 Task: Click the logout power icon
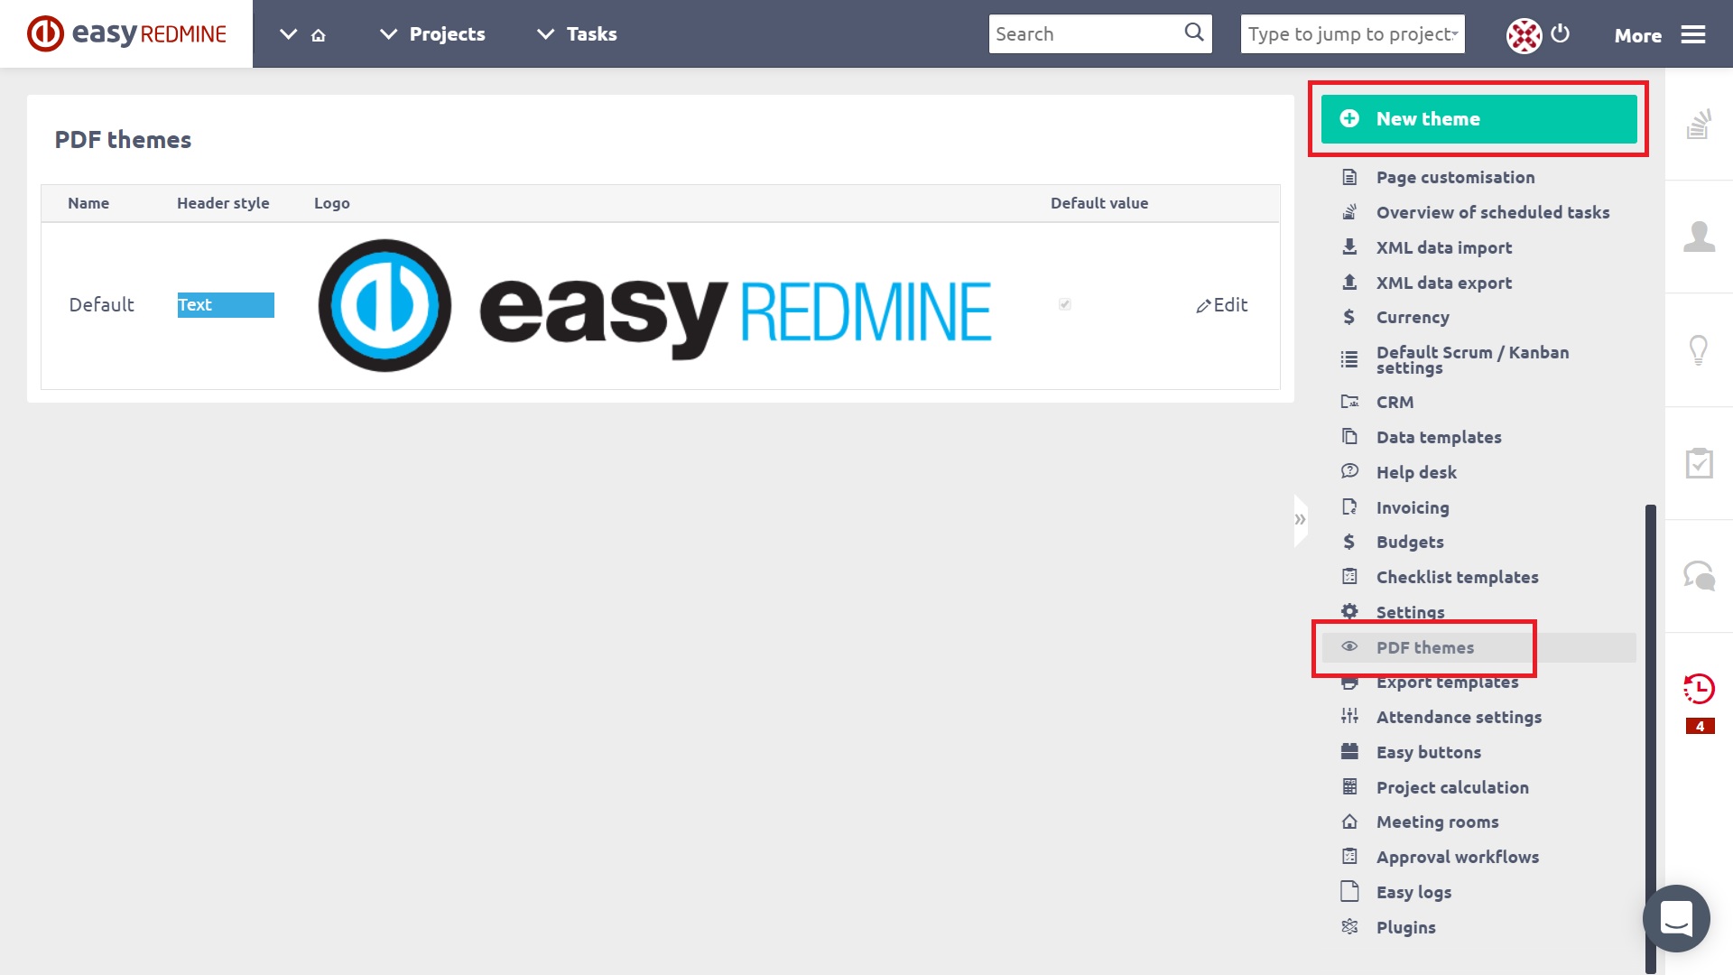click(x=1562, y=34)
